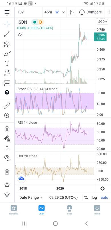Open the hamburger main menu

coord(7,12)
